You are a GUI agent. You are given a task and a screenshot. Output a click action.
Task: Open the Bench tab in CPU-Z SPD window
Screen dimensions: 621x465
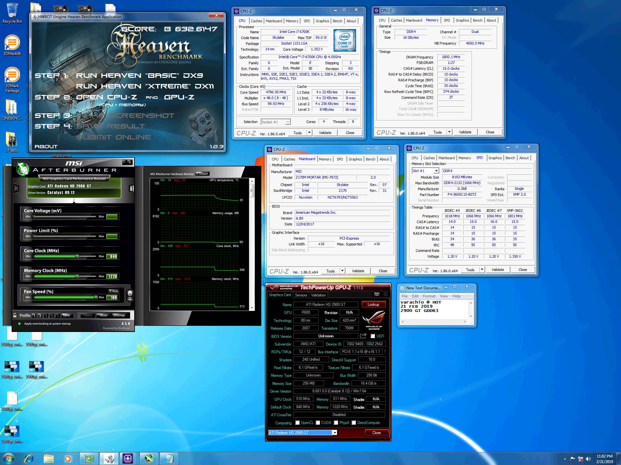click(510, 158)
